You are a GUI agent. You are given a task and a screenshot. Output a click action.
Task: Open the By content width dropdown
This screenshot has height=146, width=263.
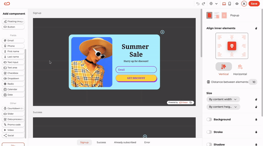point(223,99)
